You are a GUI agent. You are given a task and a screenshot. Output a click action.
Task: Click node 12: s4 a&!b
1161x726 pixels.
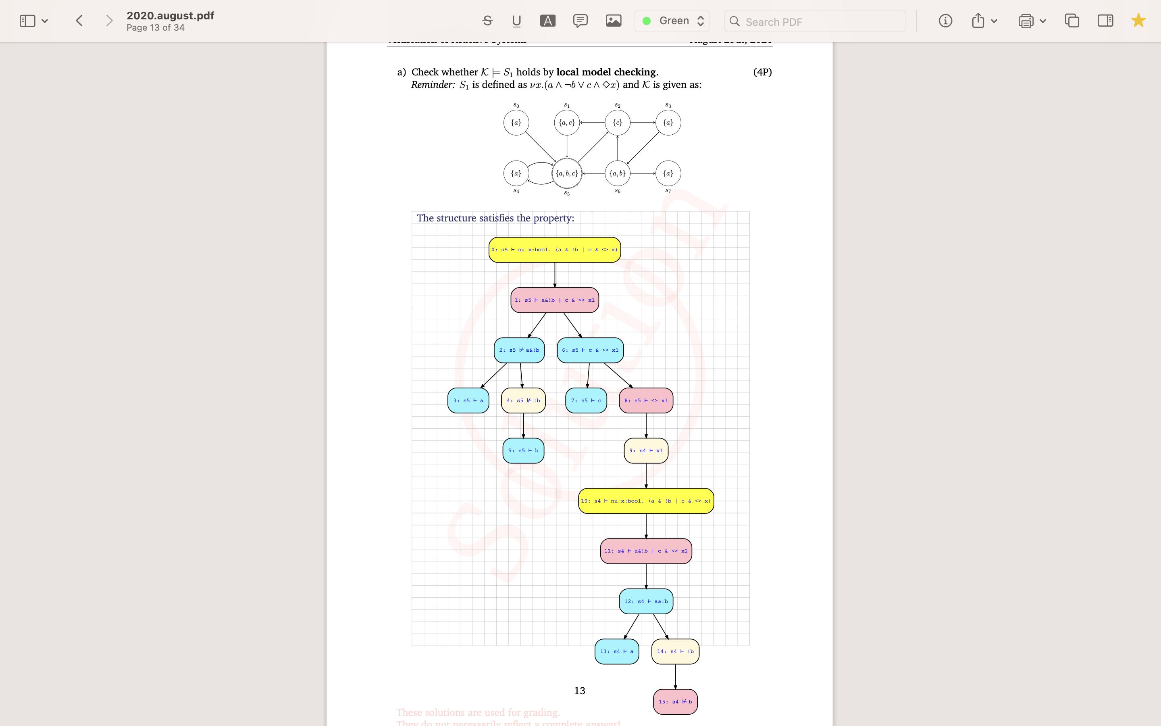[646, 601]
